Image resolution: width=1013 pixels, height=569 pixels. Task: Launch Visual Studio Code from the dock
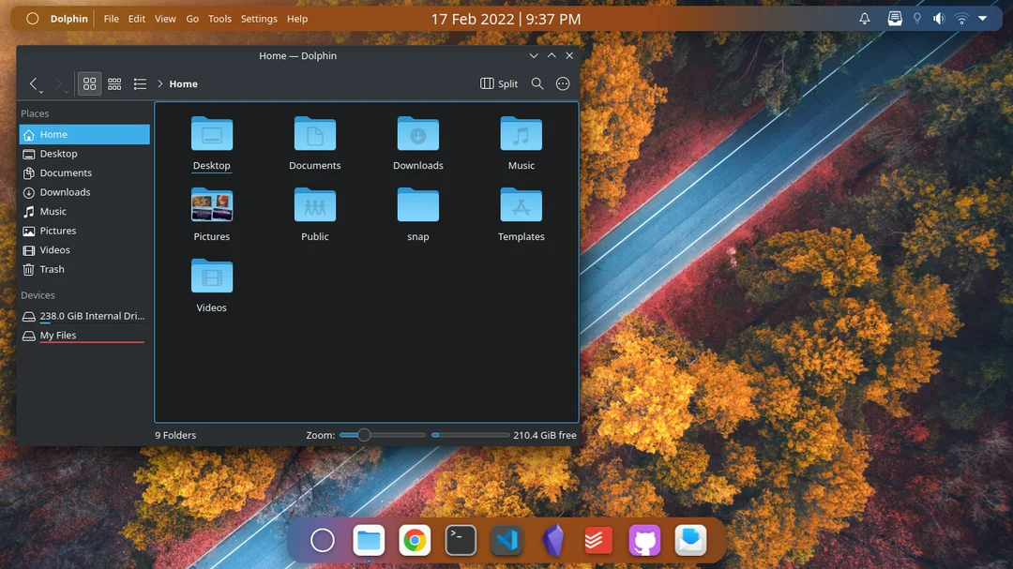pyautogui.click(x=506, y=540)
